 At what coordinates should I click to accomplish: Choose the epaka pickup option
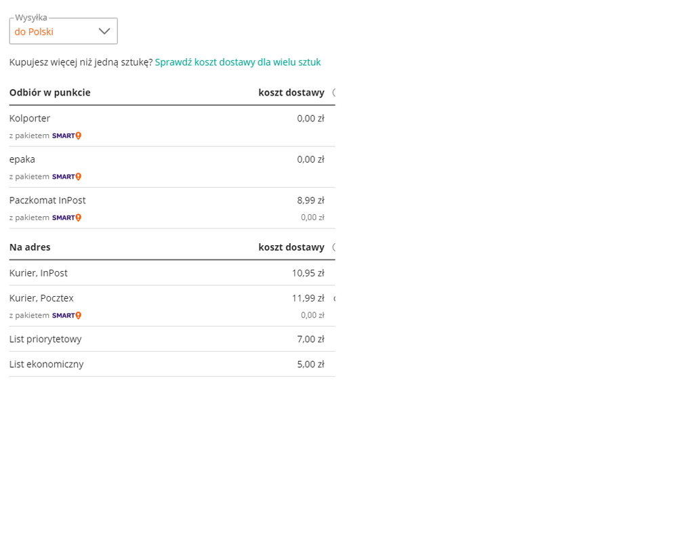(x=22, y=159)
